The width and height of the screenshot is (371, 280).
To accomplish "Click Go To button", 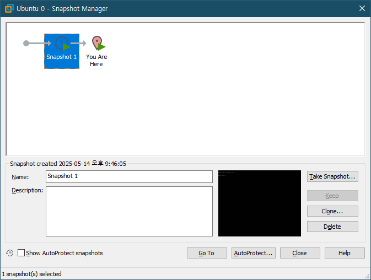I will coord(207,253).
